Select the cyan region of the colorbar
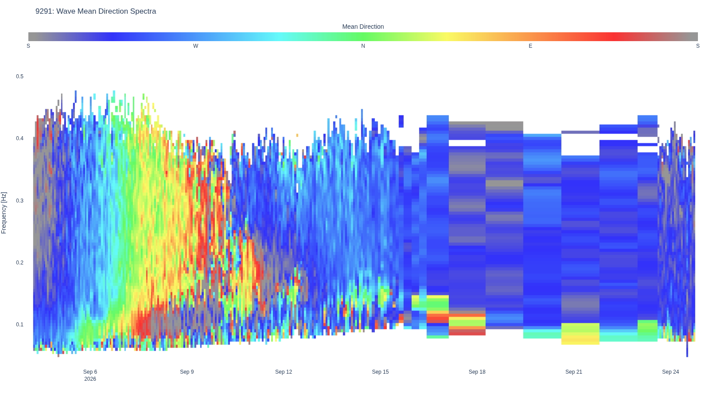 point(279,37)
